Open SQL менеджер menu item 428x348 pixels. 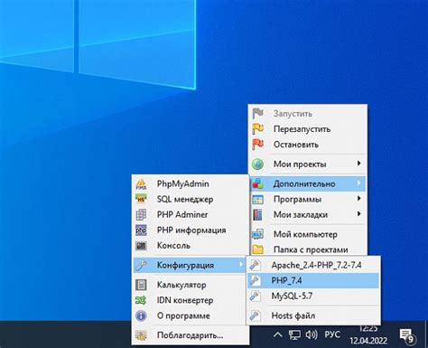pos(191,199)
